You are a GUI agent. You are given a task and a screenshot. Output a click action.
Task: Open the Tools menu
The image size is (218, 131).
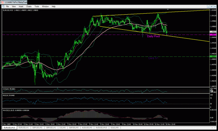point(37,6)
